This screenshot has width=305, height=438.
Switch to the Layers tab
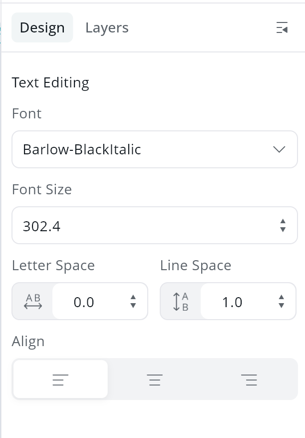pyautogui.click(x=107, y=28)
